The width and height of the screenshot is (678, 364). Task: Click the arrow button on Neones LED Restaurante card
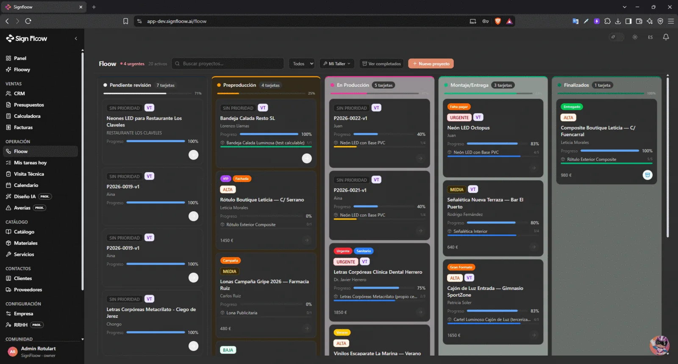pos(193,155)
